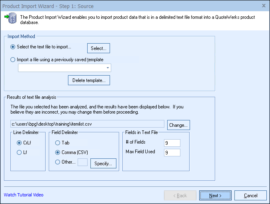Choose Comma (CSV) field delimiter

tap(58, 152)
